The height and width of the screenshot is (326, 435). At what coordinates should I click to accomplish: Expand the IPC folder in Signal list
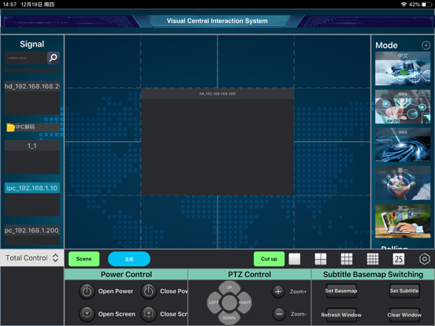pos(32,127)
